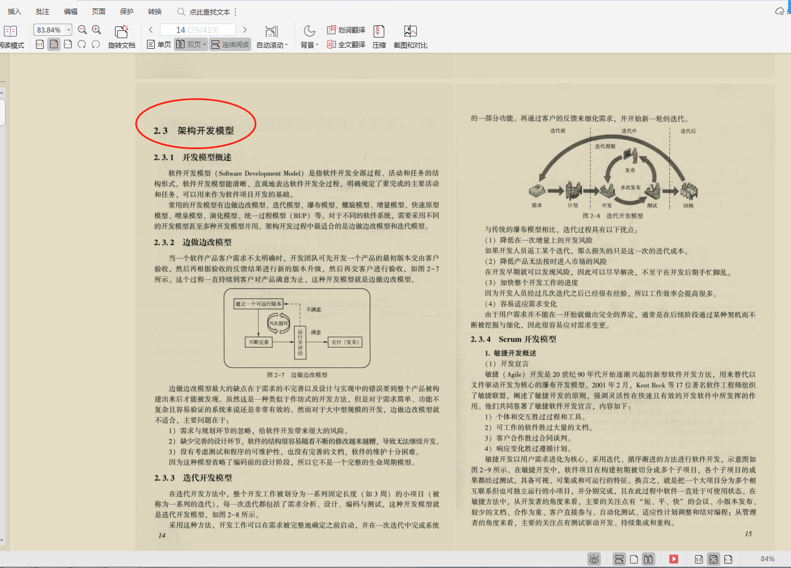Toggle 连续阅读 (continuous reading) mode

(x=230, y=44)
